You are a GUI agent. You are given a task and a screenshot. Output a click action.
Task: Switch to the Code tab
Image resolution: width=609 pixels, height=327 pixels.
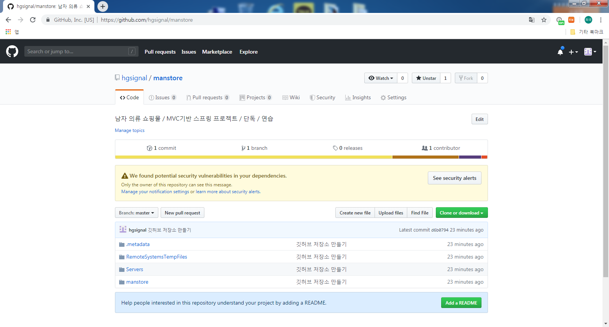point(129,97)
